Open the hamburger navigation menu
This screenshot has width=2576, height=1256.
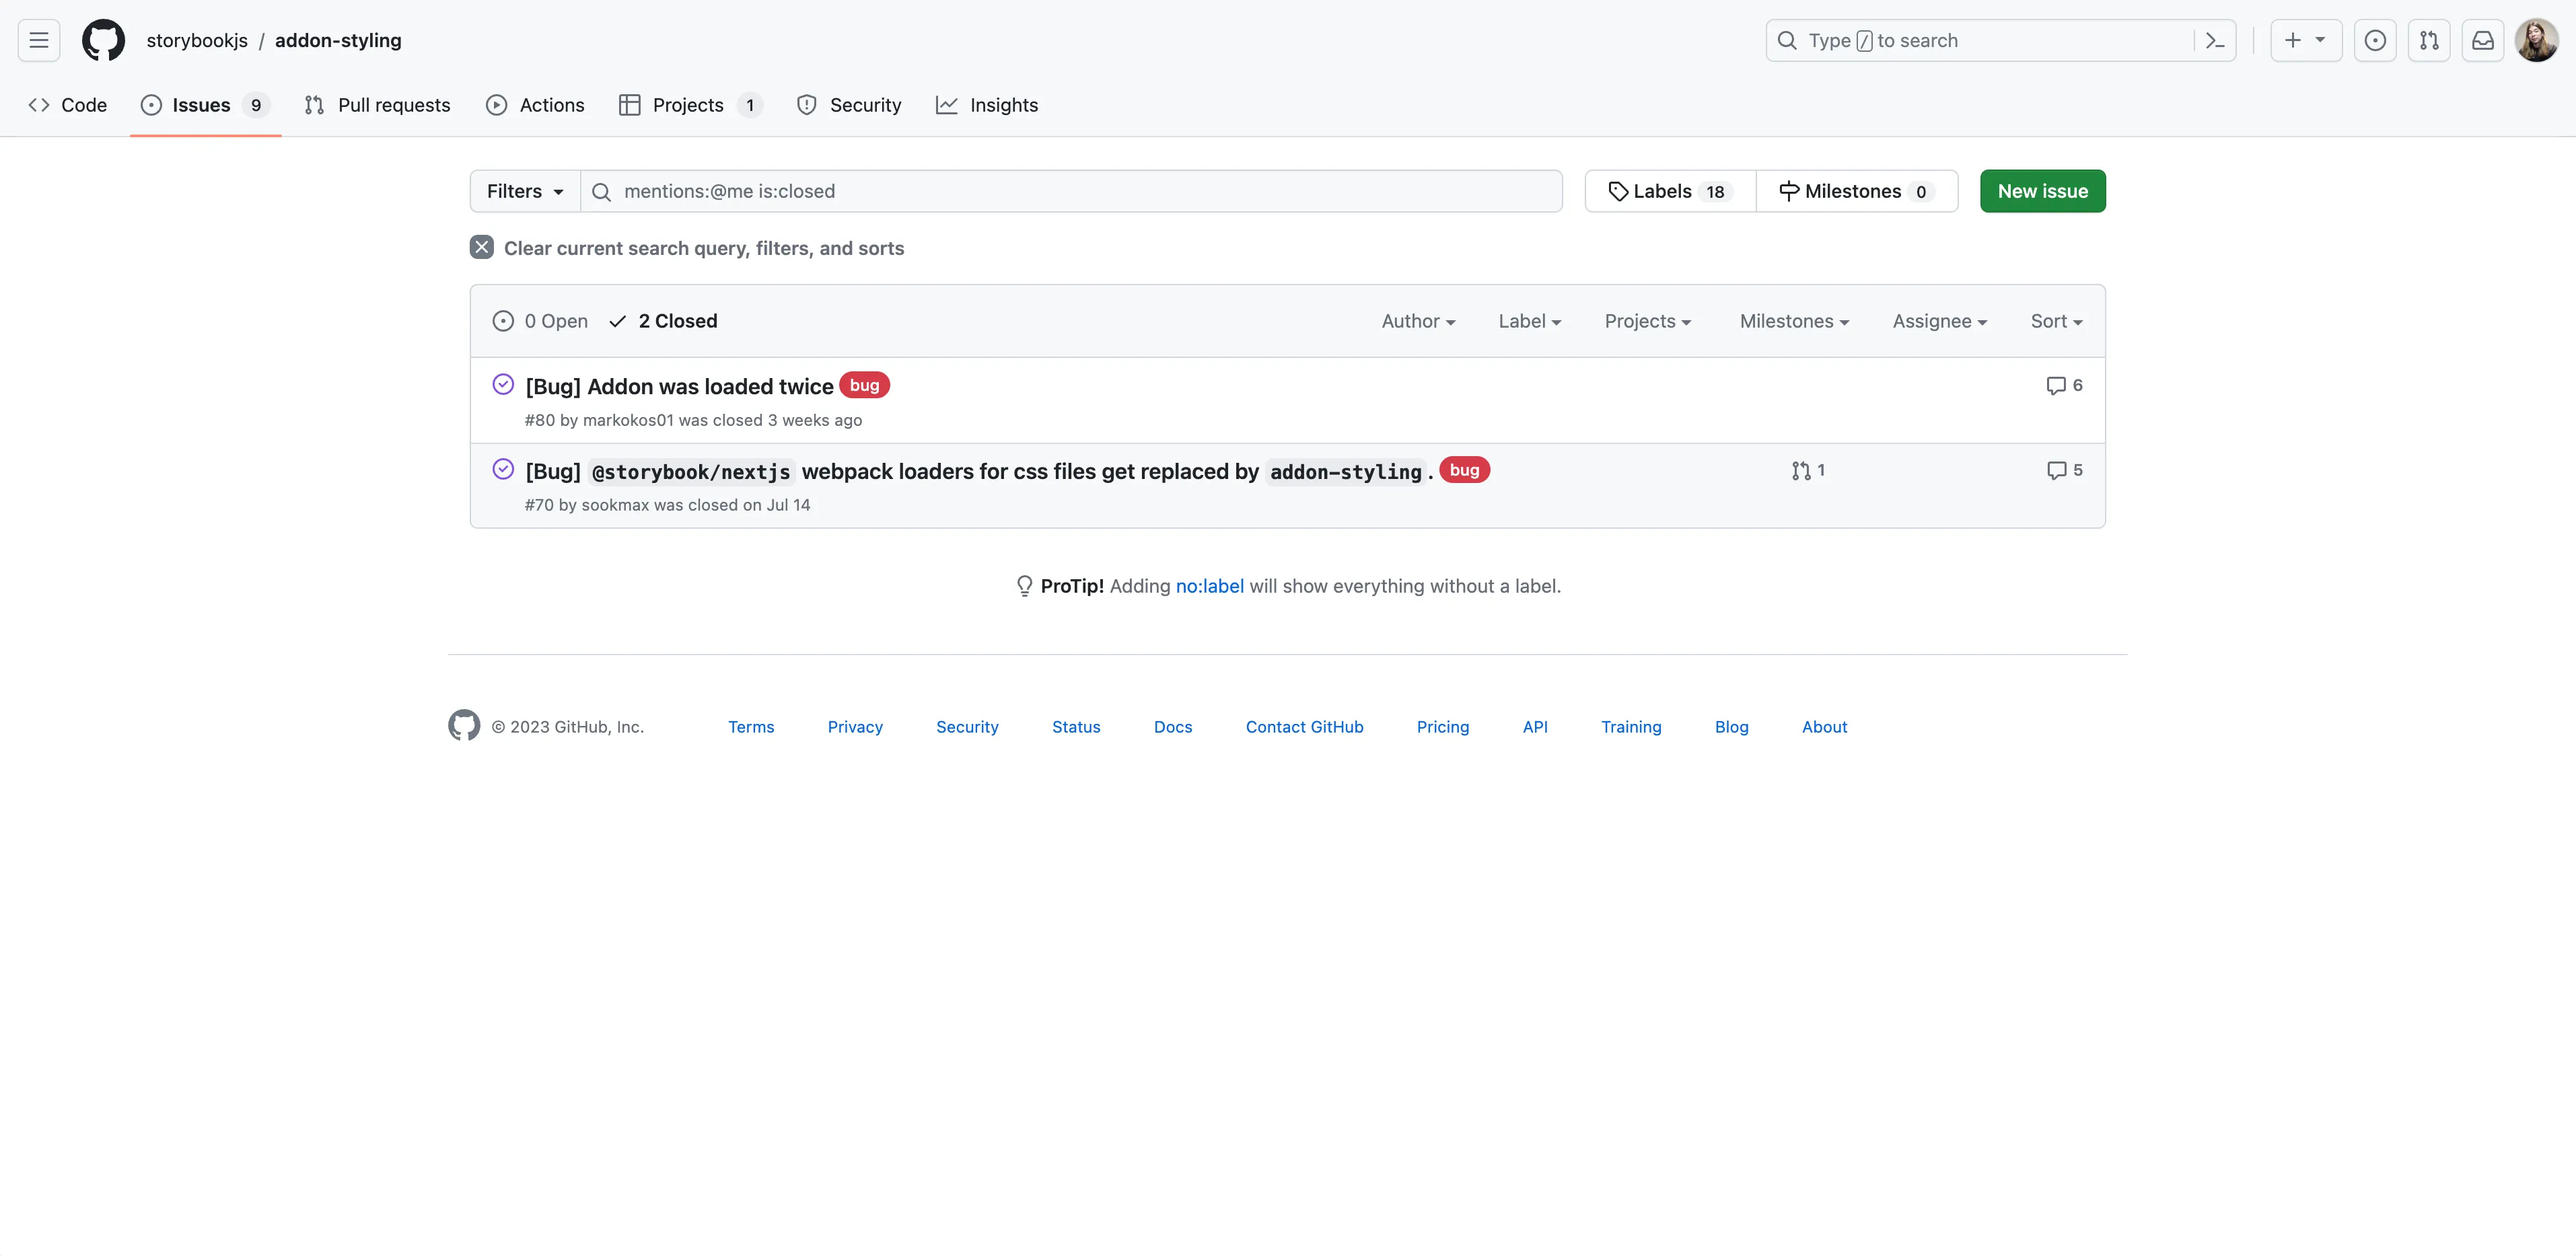click(39, 40)
